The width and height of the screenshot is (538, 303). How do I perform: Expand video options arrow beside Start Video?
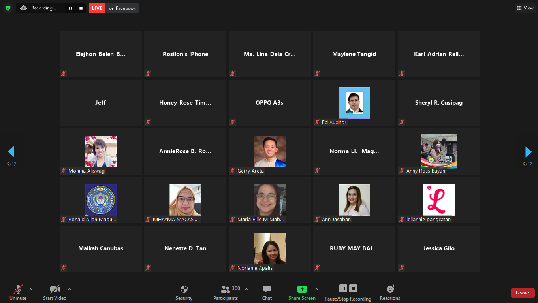(70, 289)
